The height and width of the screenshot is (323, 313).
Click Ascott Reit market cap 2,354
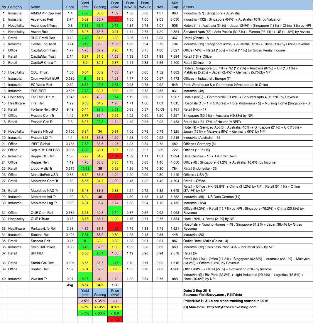point(175,32)
